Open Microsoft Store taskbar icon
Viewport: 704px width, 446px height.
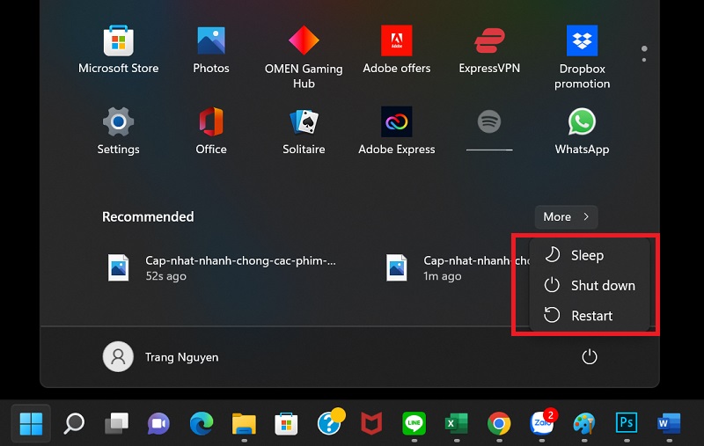286,423
